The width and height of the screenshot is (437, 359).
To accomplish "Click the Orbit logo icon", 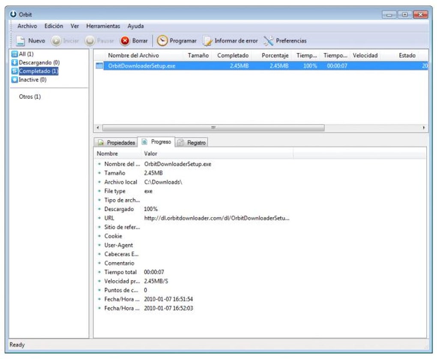I will (14, 14).
